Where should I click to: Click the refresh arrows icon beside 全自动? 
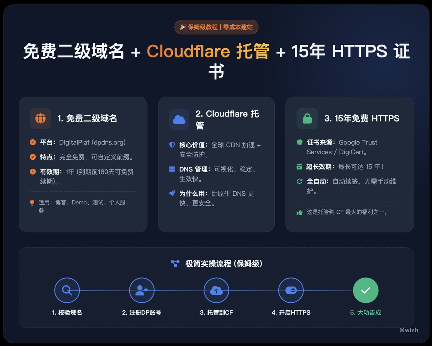[x=299, y=181]
